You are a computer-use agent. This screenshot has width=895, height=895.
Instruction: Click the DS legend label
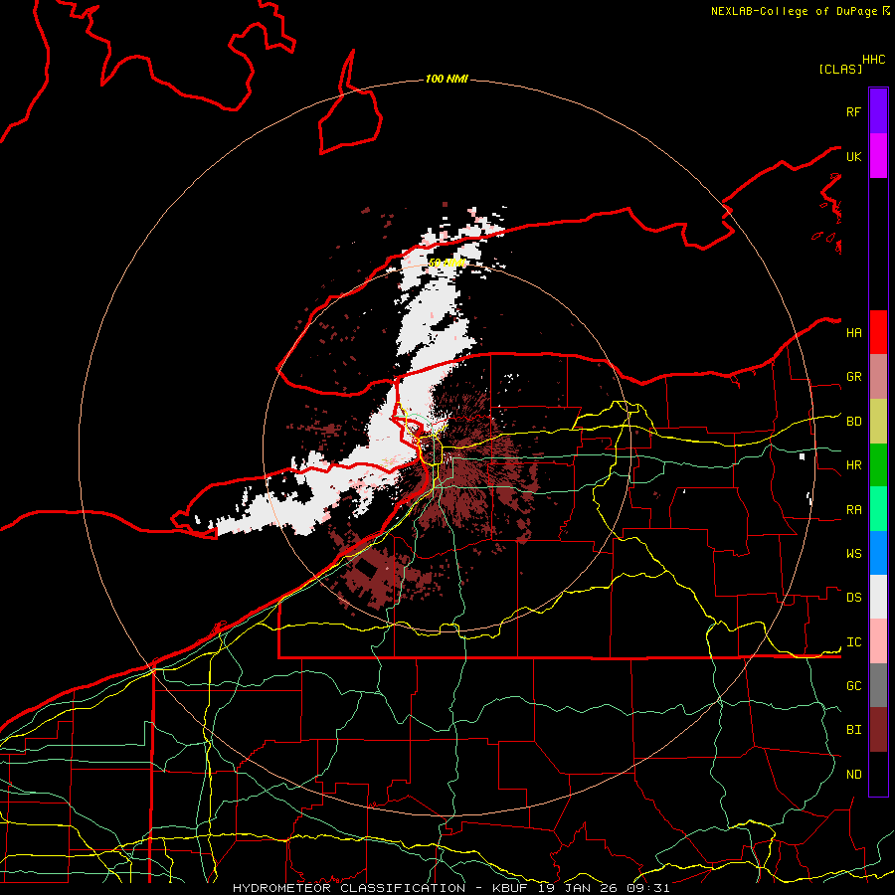point(853,597)
